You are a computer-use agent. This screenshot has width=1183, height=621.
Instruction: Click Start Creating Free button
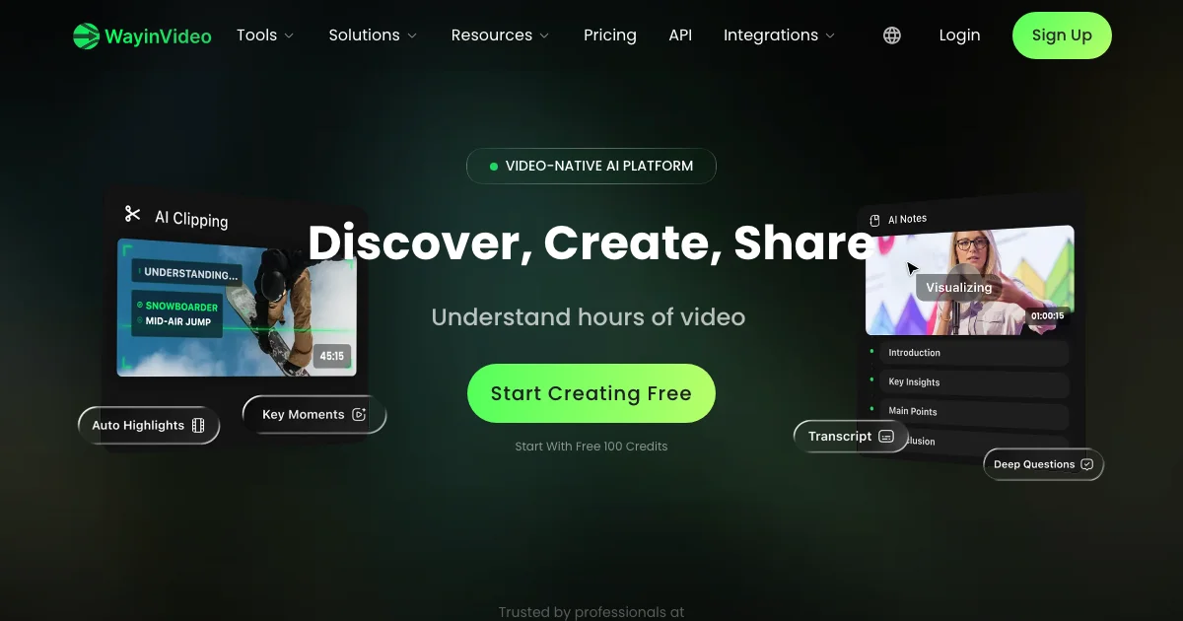[x=591, y=393]
